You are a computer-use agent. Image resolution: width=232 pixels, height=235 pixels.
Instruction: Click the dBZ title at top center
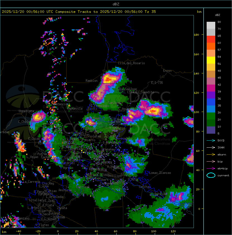[x=116, y=4]
